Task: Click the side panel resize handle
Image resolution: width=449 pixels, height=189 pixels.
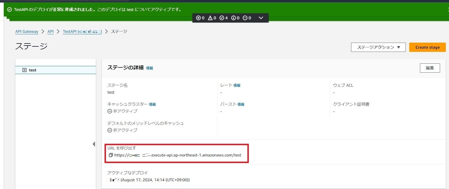Action: point(94,144)
